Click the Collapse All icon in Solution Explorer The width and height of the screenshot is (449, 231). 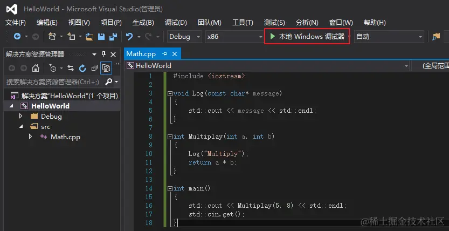pyautogui.click(x=94, y=68)
